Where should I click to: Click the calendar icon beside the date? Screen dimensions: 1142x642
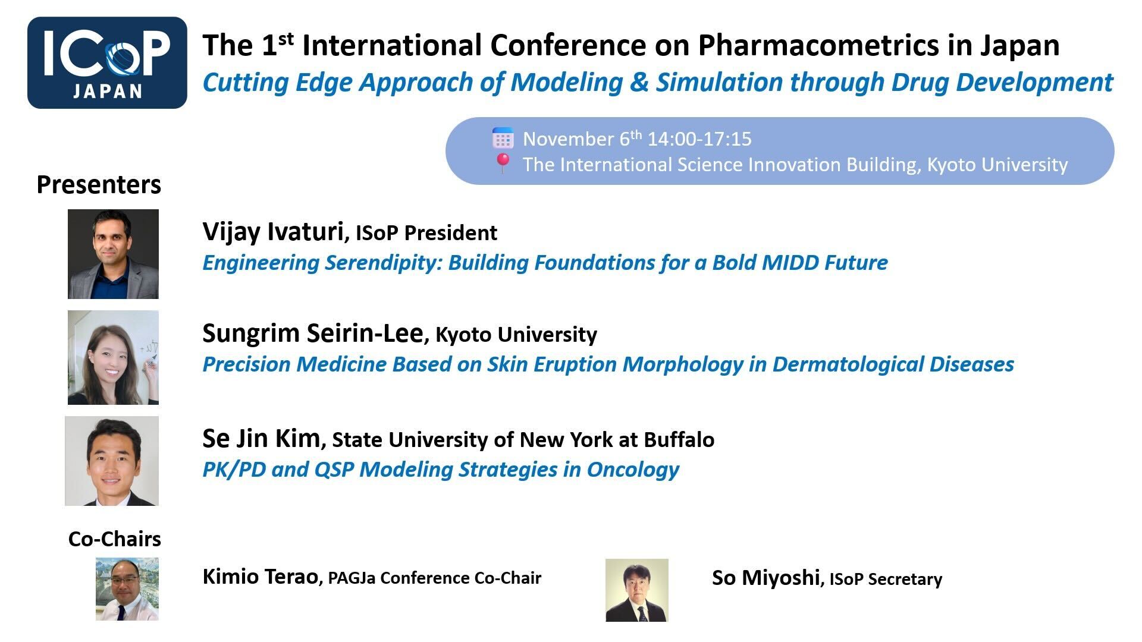[x=503, y=138]
